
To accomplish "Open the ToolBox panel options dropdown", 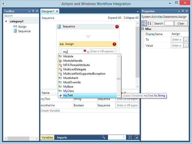I will click(29, 11).
